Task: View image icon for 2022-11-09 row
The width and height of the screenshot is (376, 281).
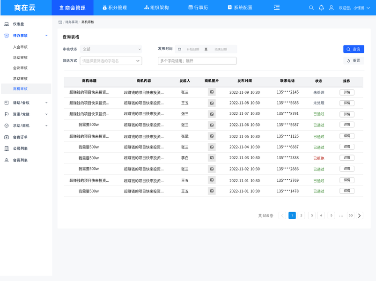Action: pyautogui.click(x=212, y=92)
